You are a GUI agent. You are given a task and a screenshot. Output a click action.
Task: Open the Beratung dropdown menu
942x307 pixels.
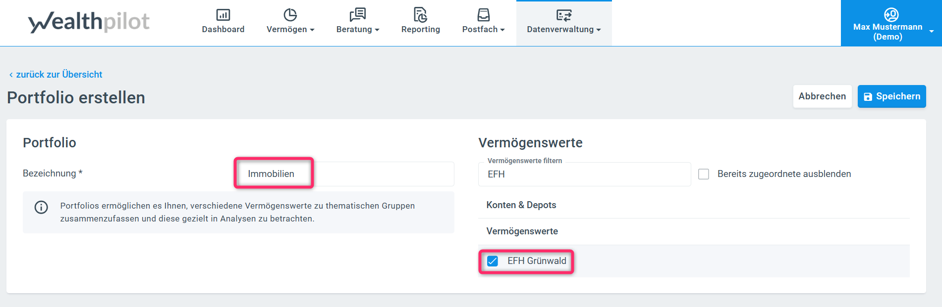[358, 29]
